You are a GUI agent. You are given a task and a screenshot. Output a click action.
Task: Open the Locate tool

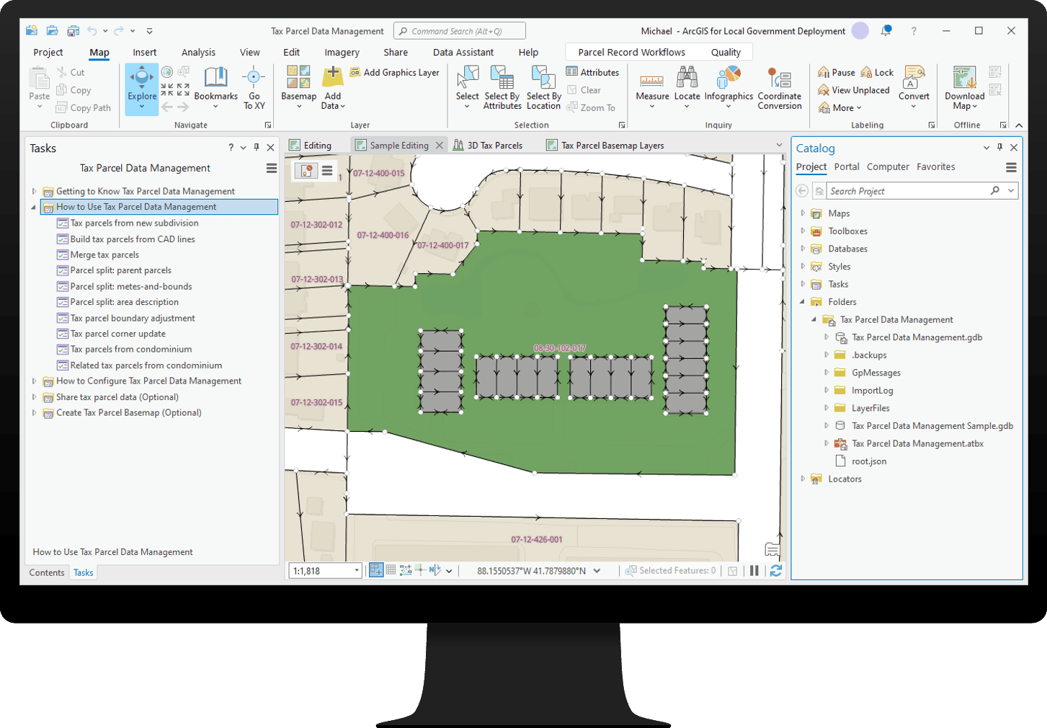[687, 88]
